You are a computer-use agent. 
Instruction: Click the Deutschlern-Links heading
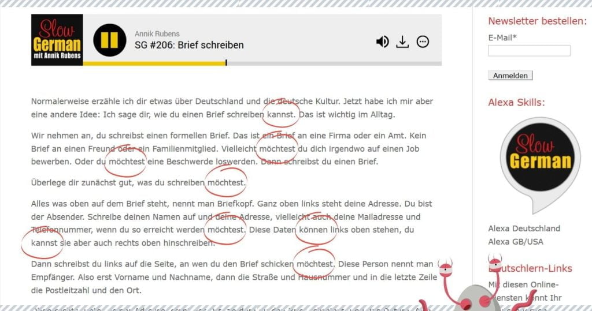click(x=530, y=268)
